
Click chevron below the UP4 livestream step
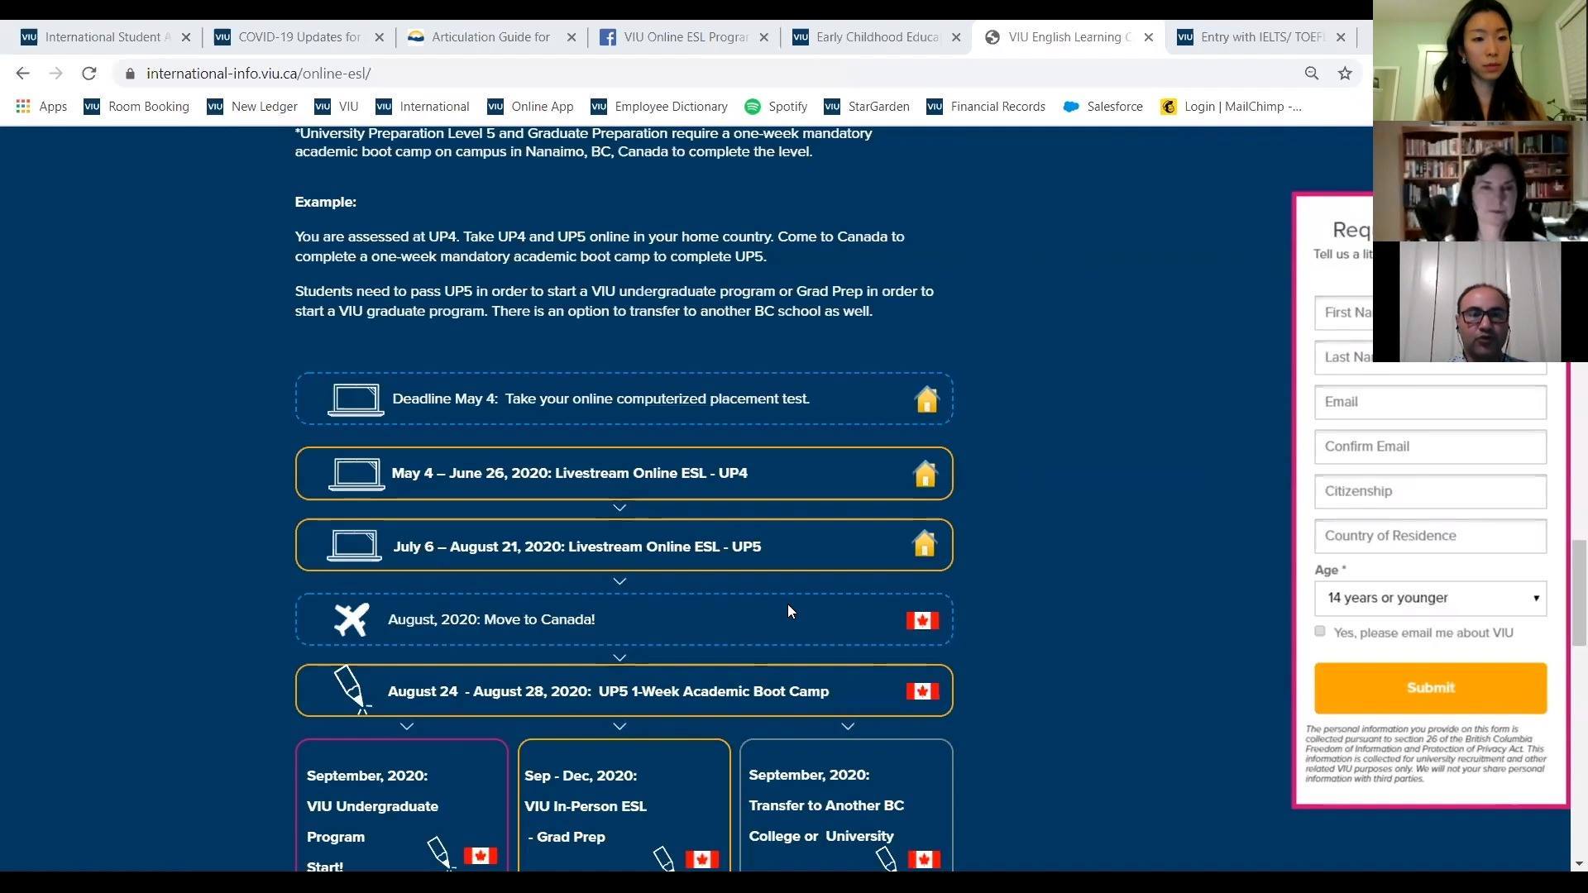pyautogui.click(x=619, y=508)
